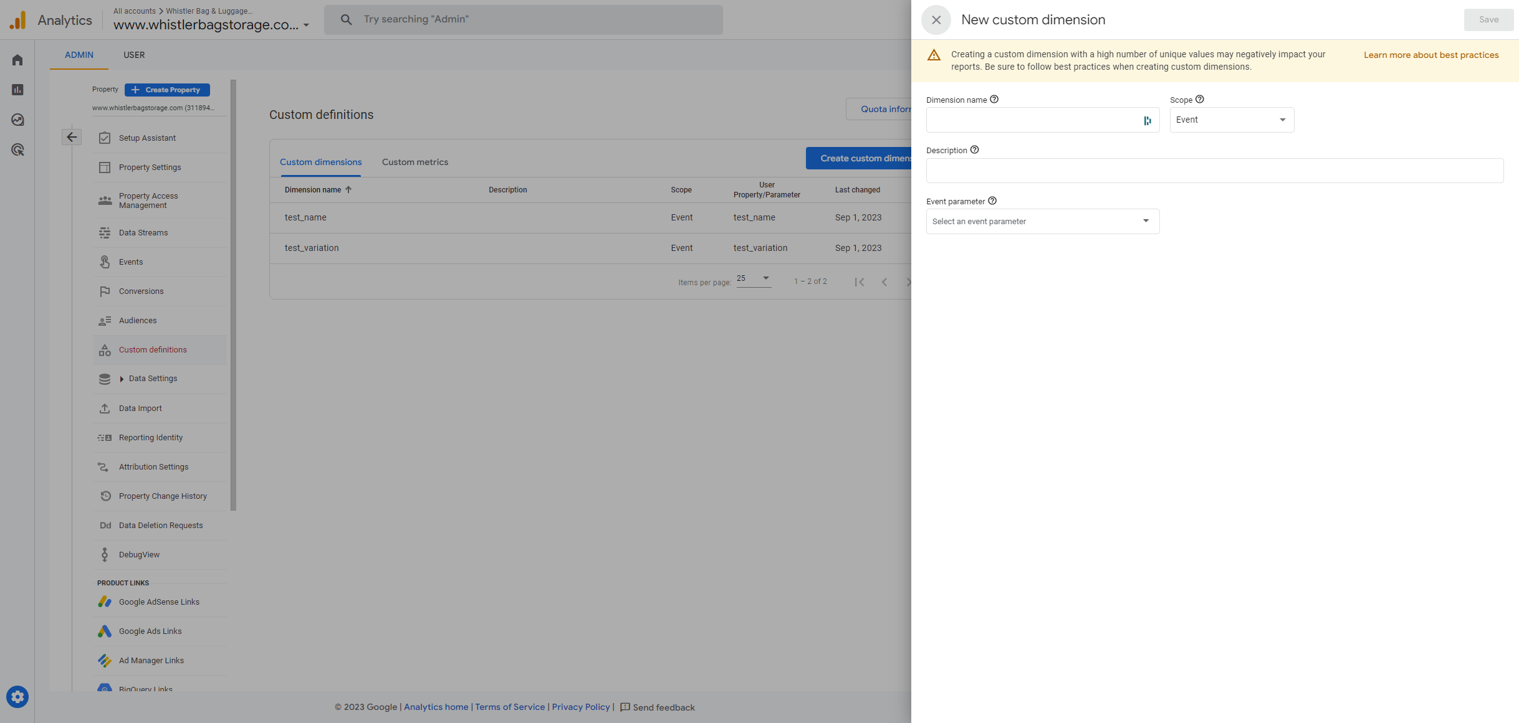Image resolution: width=1519 pixels, height=723 pixels.
Task: Click the search magnifier icon
Action: (x=347, y=19)
